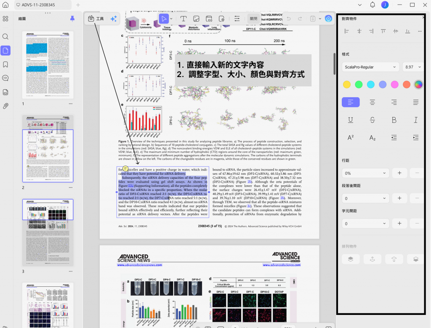Expand the save options dropdown arrow

(x=320, y=19)
